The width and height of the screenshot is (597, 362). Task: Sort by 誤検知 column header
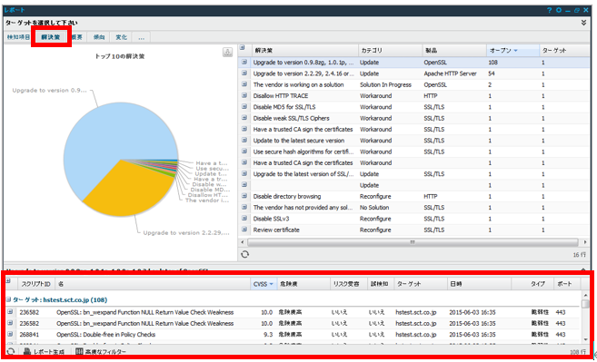click(381, 284)
